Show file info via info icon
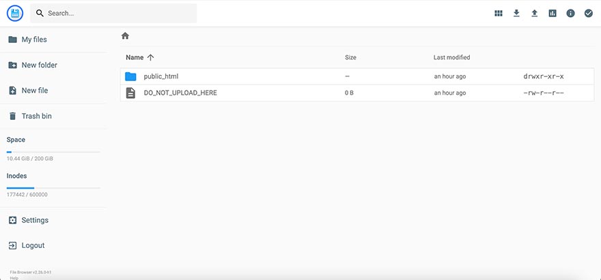Viewport: 601px width, 280px height. pyautogui.click(x=570, y=13)
